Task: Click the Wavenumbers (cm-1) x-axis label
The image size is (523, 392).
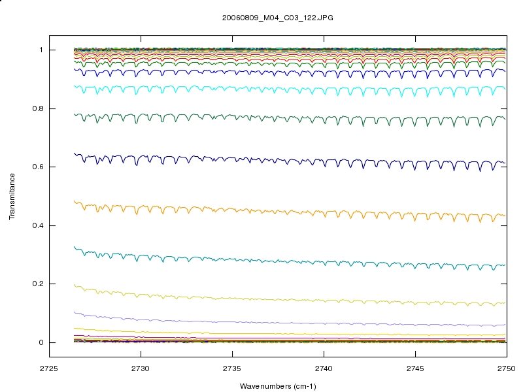Action: [278, 386]
